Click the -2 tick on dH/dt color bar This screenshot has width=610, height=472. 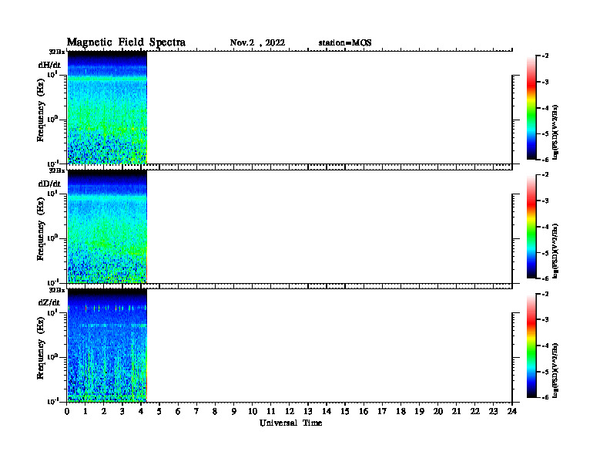tap(545, 56)
